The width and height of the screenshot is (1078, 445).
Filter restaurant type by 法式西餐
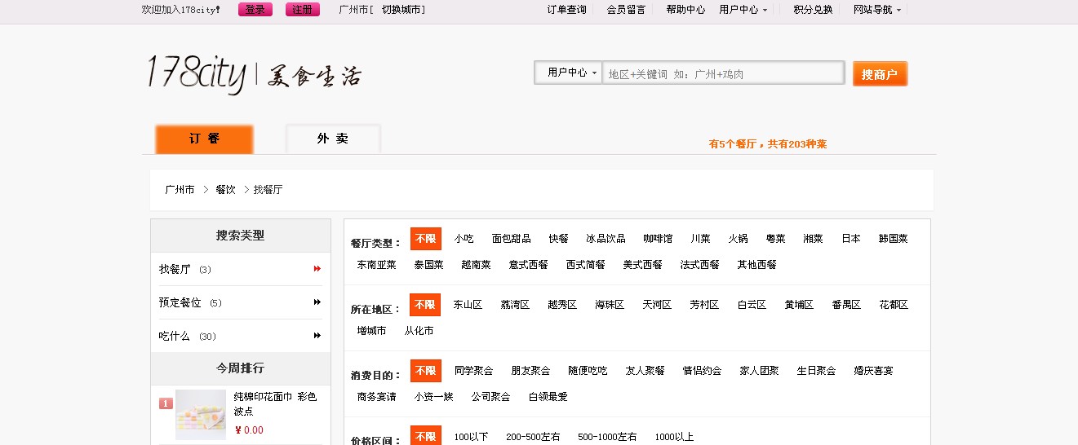tap(699, 265)
